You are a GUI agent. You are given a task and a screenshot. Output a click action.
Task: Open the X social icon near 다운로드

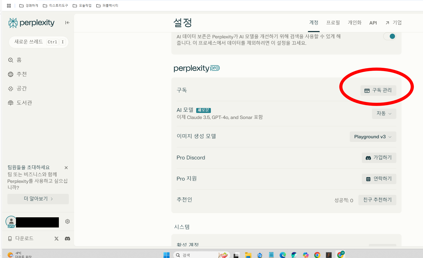tap(57, 238)
